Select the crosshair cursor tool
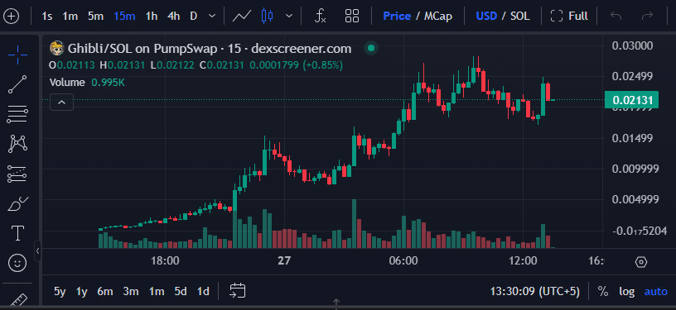676x310 pixels. point(17,55)
